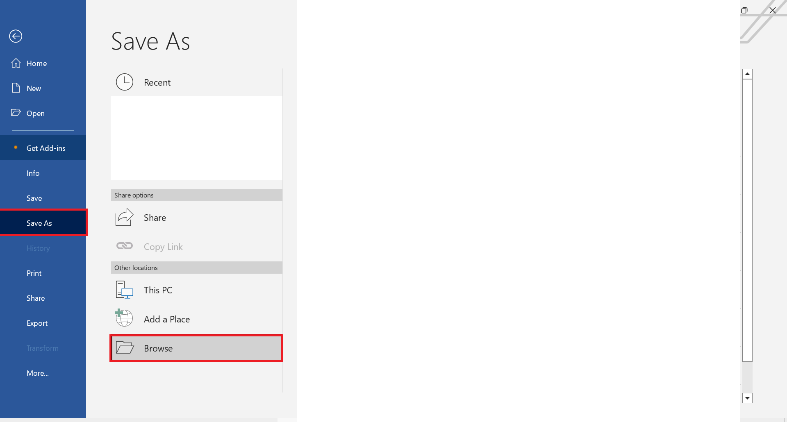The width and height of the screenshot is (787, 422).
Task: Click the Add a Place globe icon
Action: tap(124, 318)
